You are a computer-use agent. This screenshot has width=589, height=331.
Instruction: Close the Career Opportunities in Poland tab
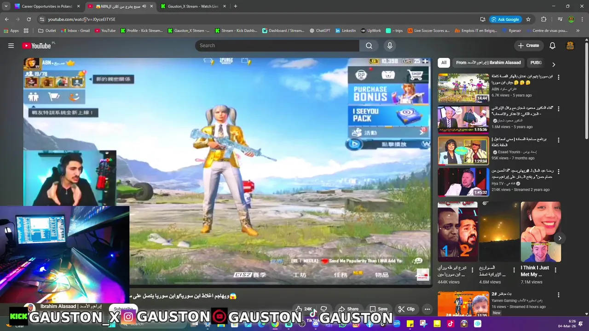[78, 6]
